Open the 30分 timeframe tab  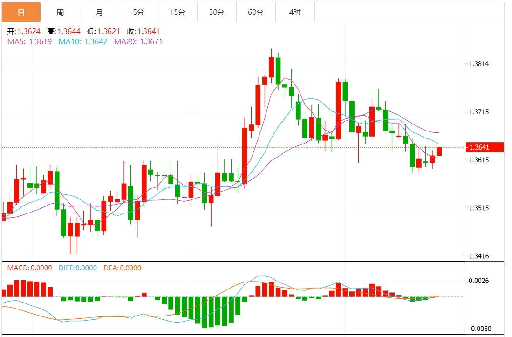click(x=217, y=13)
